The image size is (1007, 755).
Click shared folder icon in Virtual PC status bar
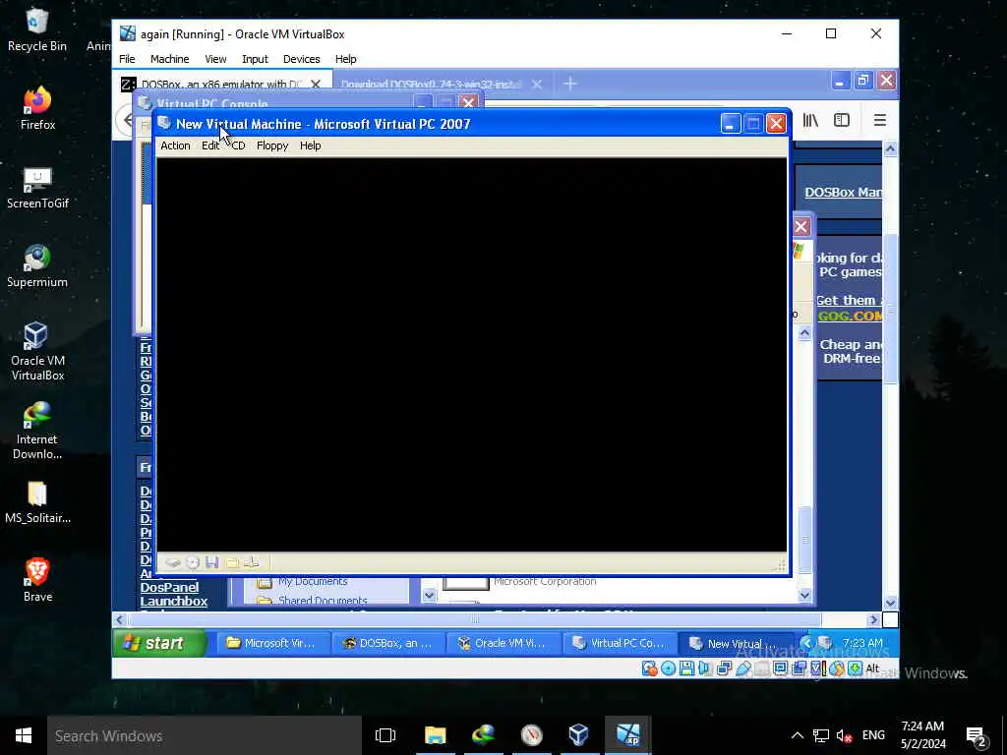tap(232, 563)
